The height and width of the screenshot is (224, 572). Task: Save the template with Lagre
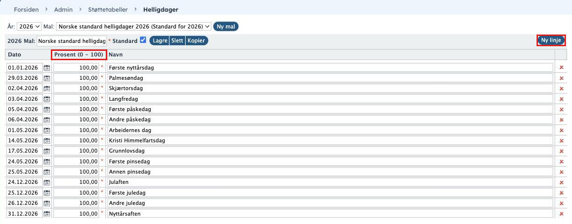[160, 41]
